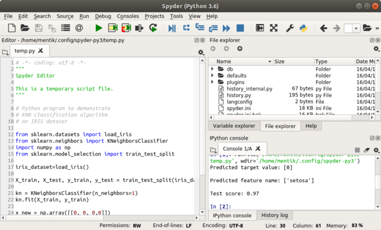Open the Python path manager icon

(x=303, y=28)
